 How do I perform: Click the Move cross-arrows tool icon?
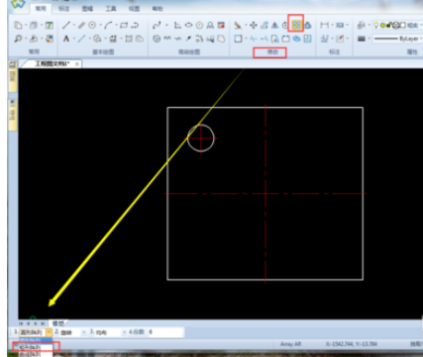[x=254, y=25]
